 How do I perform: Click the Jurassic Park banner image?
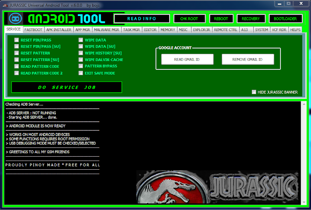(217, 187)
